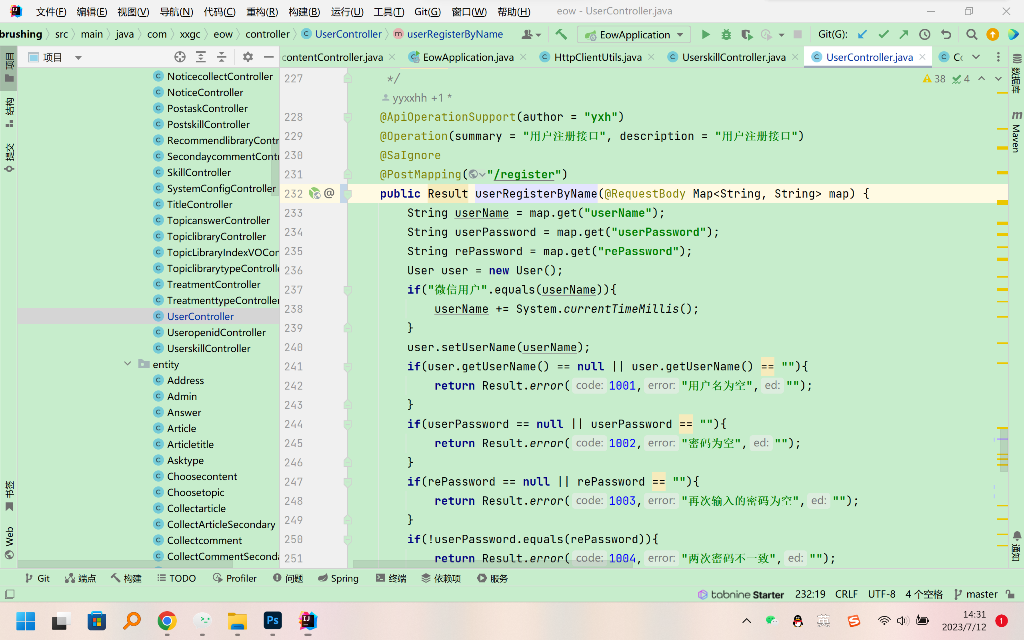Open Profiler tool window
Viewport: 1024px width, 640px height.
tap(234, 578)
